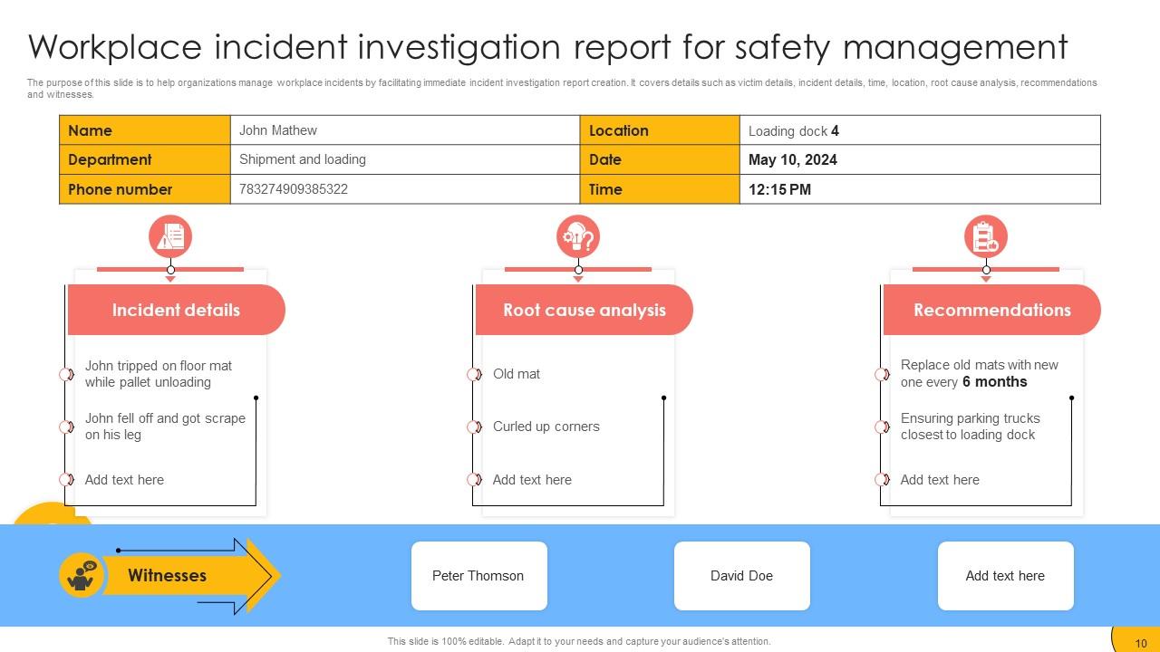The image size is (1160, 652).
Task: Select the Incident details red banner
Action: pos(176,310)
